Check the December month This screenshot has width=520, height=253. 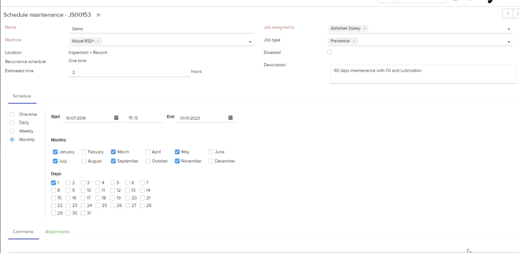[211, 161]
